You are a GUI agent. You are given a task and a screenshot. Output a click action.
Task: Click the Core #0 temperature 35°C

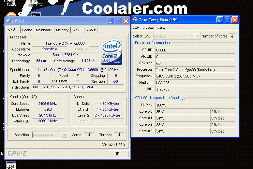coord(182,112)
